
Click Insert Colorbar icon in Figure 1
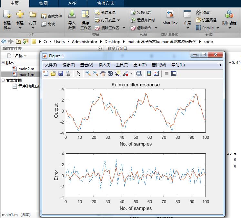149,73
